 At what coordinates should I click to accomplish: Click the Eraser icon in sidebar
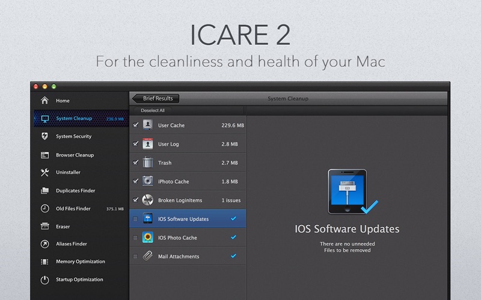pos(44,227)
